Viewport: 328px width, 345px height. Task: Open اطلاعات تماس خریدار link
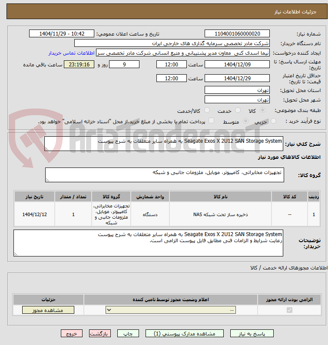(x=72, y=53)
